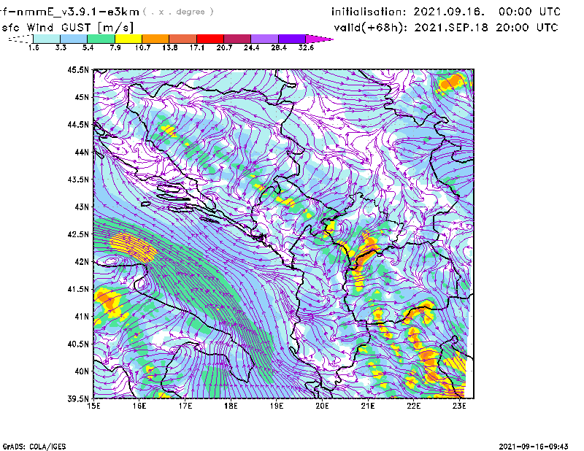Image resolution: width=584 pixels, height=451 pixels.
Task: Click the 28.4 colorbar value
Action: [279, 47]
